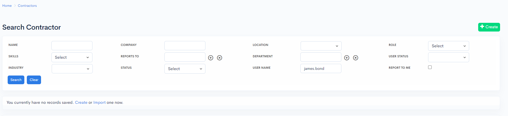Open the Role dropdown

pos(448,46)
